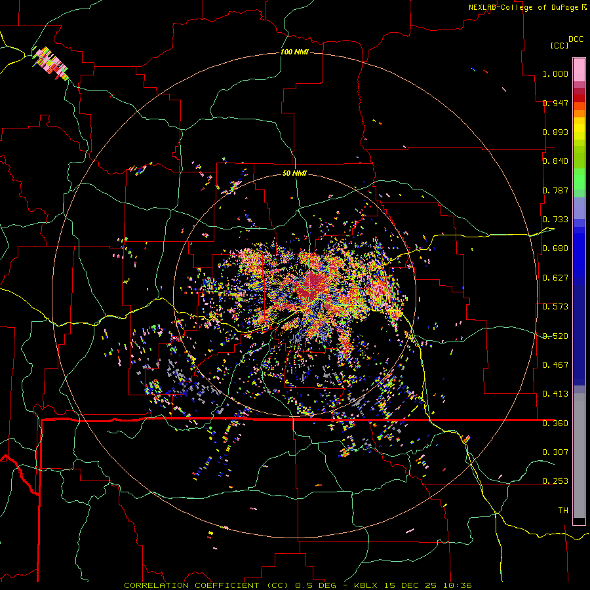Select the 0.520 value on the legend

pos(555,336)
